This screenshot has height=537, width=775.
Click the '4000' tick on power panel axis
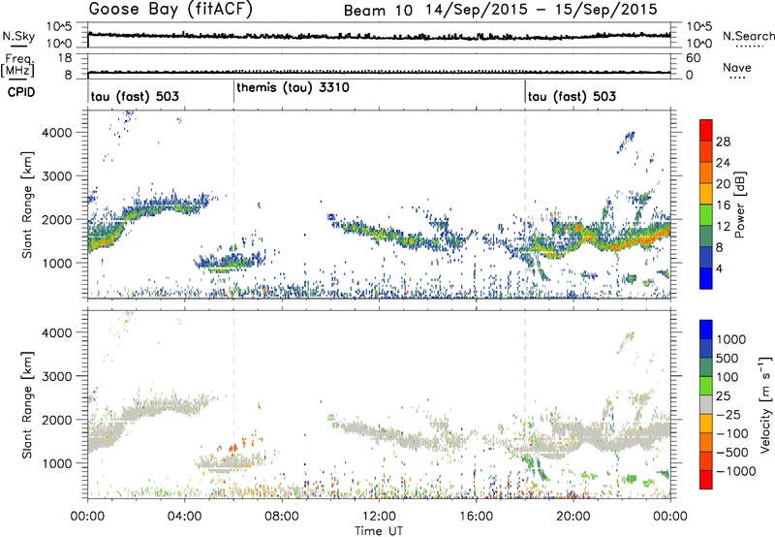coord(56,133)
